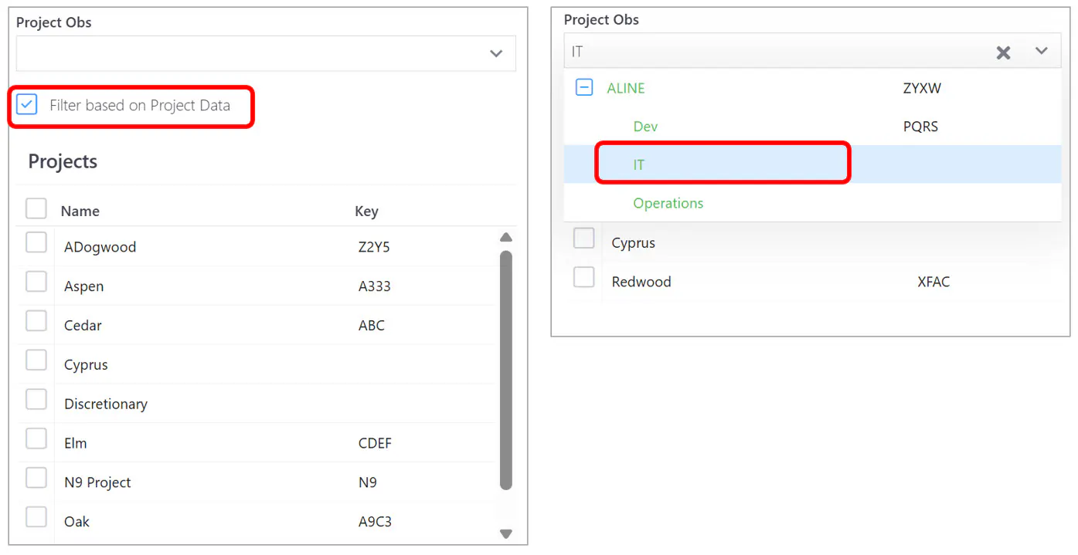Check the Oak project checkbox
The height and width of the screenshot is (555, 1078).
point(36,517)
